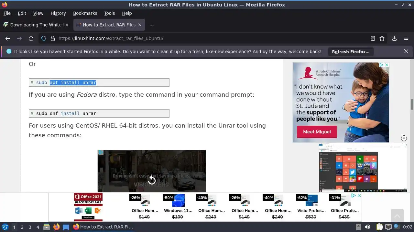Viewport: 414px width, 232px height.
Task: Switch to Downloading The White tab
Action: click(36, 25)
